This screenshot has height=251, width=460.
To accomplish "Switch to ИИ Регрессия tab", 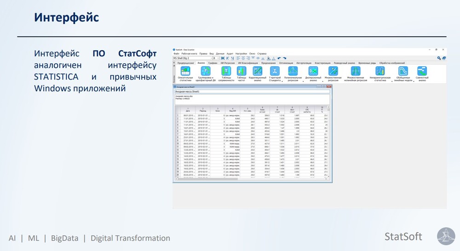I will tap(228, 63).
